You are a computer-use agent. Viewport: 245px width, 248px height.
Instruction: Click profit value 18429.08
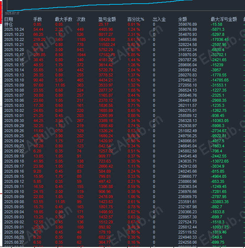[x=107, y=40]
